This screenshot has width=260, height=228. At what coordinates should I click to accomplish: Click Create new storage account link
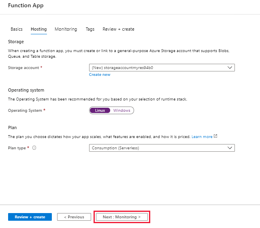pyautogui.click(x=100, y=75)
